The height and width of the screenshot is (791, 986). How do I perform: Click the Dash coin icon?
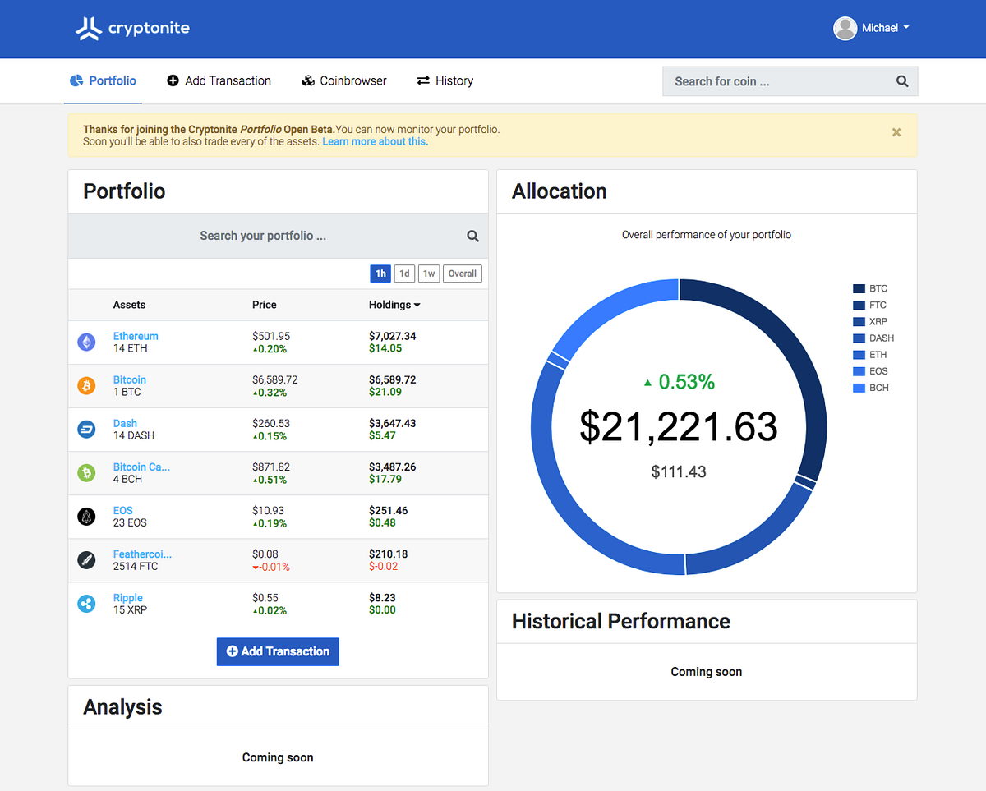point(86,430)
